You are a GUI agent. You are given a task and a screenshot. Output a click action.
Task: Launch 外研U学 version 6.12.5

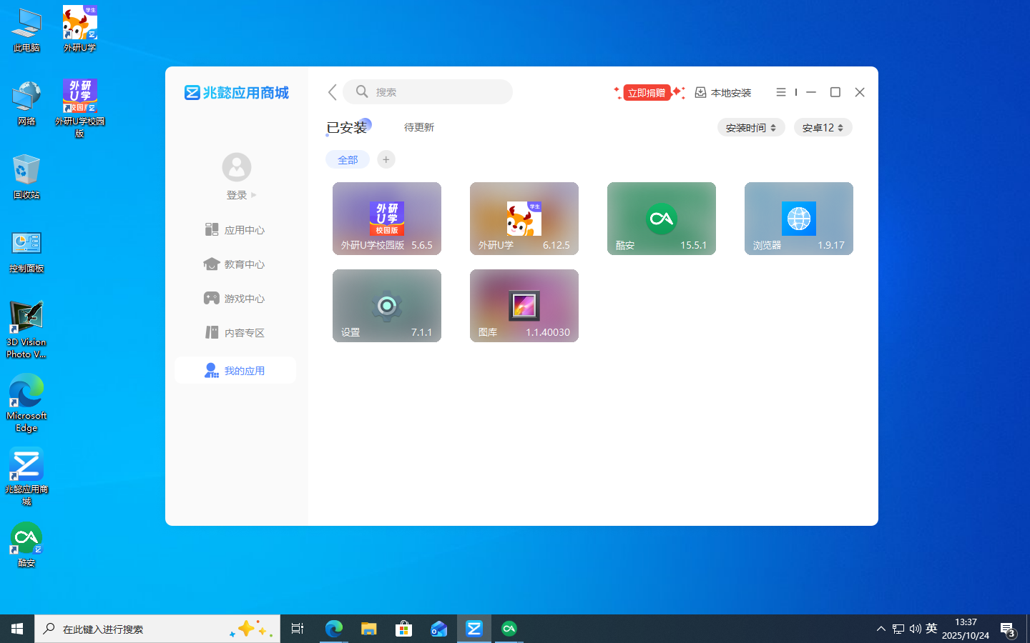click(524, 218)
